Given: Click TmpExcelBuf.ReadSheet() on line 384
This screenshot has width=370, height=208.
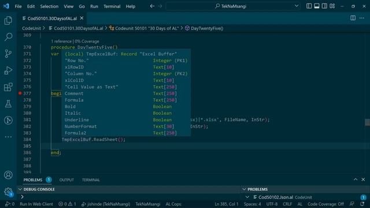Looking at the screenshot, I should (94, 140).
